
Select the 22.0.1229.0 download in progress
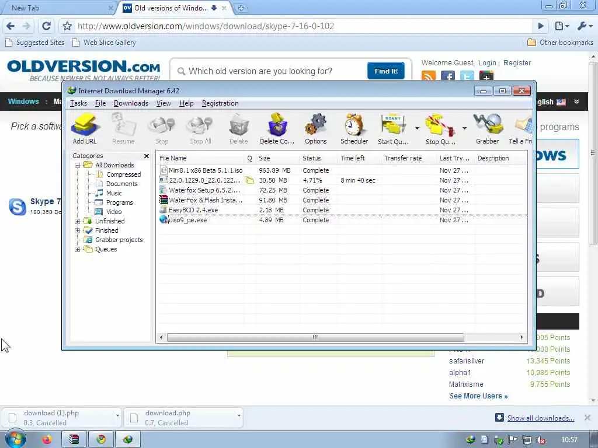(341, 180)
